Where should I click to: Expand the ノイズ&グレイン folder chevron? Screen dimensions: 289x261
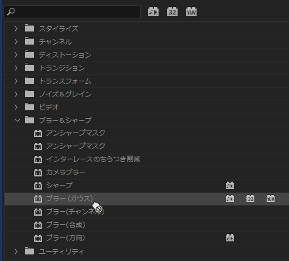(16, 94)
